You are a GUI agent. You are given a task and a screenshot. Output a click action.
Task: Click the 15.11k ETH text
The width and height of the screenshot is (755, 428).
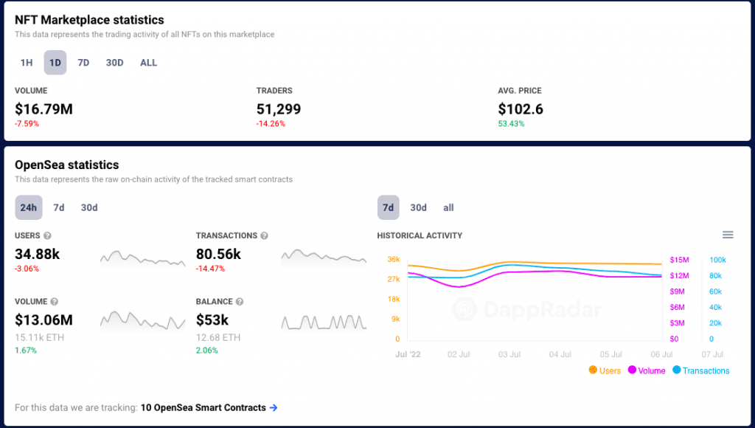point(40,337)
